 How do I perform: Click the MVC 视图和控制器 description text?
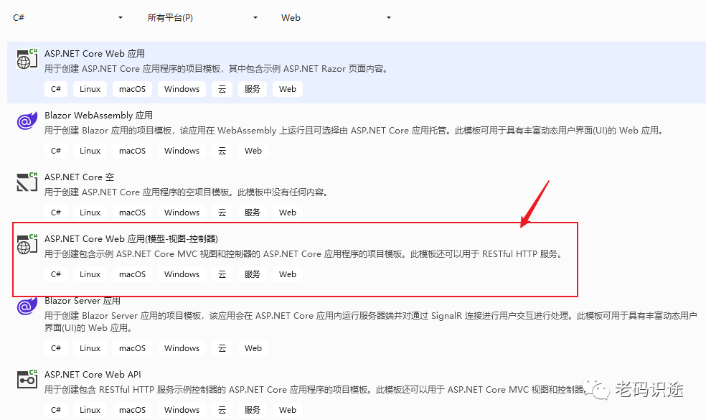(x=304, y=254)
